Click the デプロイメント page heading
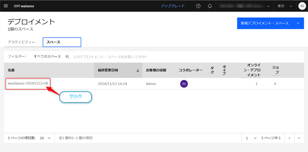Image resolution: width=308 pixels, height=152 pixels. [x=32, y=22]
